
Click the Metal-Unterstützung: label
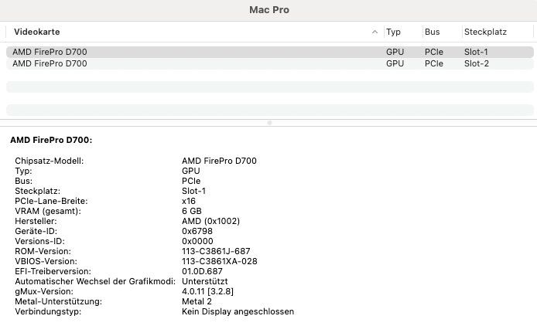[59, 302]
